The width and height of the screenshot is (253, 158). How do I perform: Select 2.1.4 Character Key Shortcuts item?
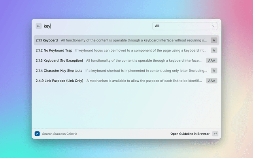[x=59, y=71]
